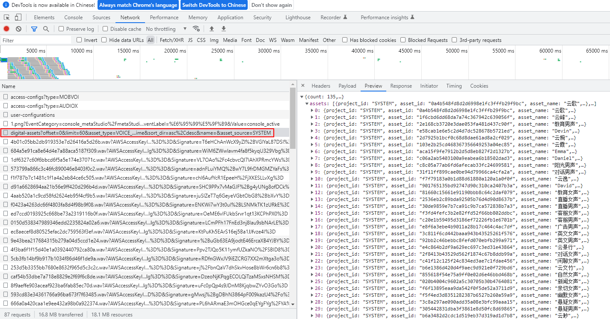This screenshot has width=610, height=319.
Task: Open the Performance panel tab
Action: 164,18
